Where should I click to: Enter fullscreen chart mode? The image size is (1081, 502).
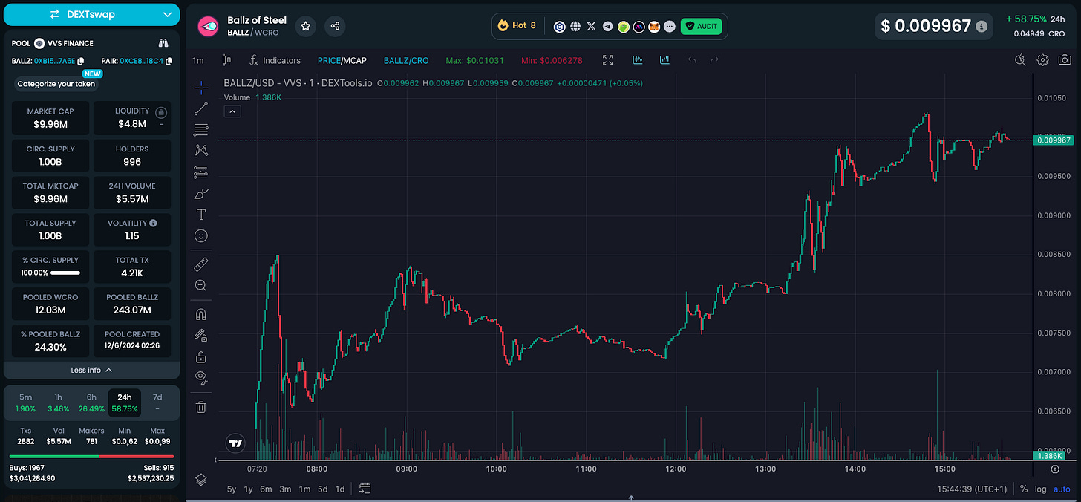(x=608, y=60)
